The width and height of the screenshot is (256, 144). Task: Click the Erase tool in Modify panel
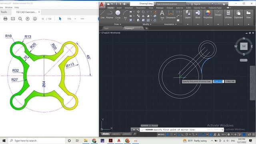[155, 12]
